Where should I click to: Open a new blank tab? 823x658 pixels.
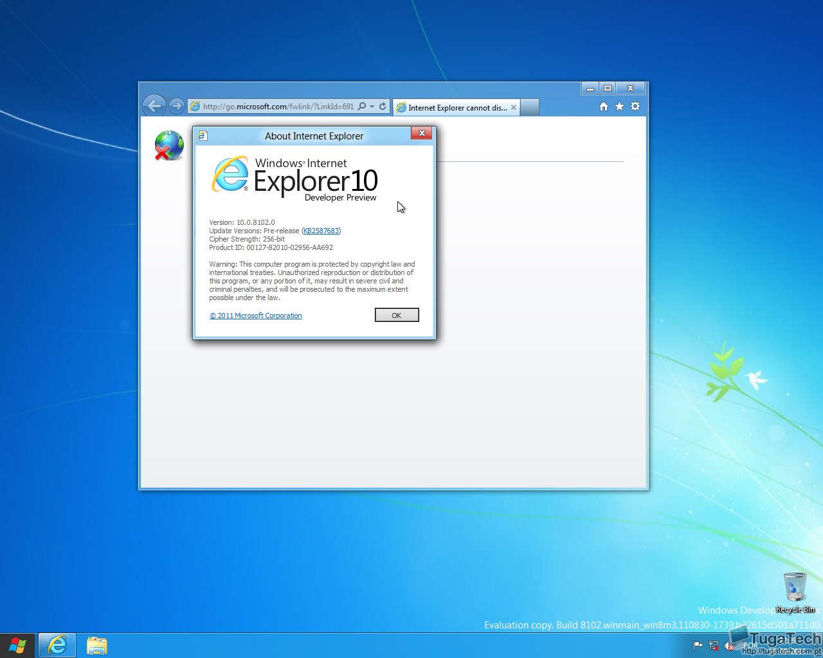click(529, 107)
